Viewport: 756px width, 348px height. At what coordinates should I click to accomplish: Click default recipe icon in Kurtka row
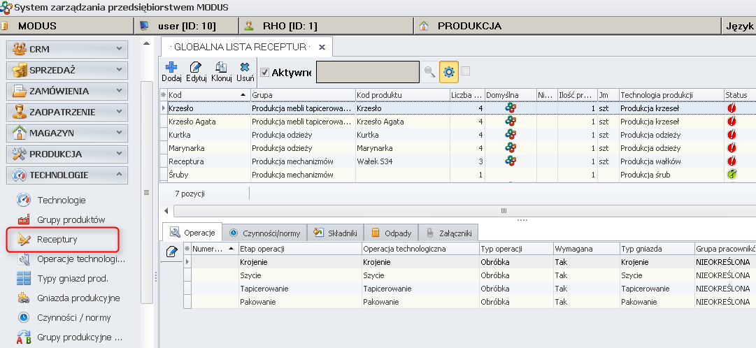tap(511, 134)
